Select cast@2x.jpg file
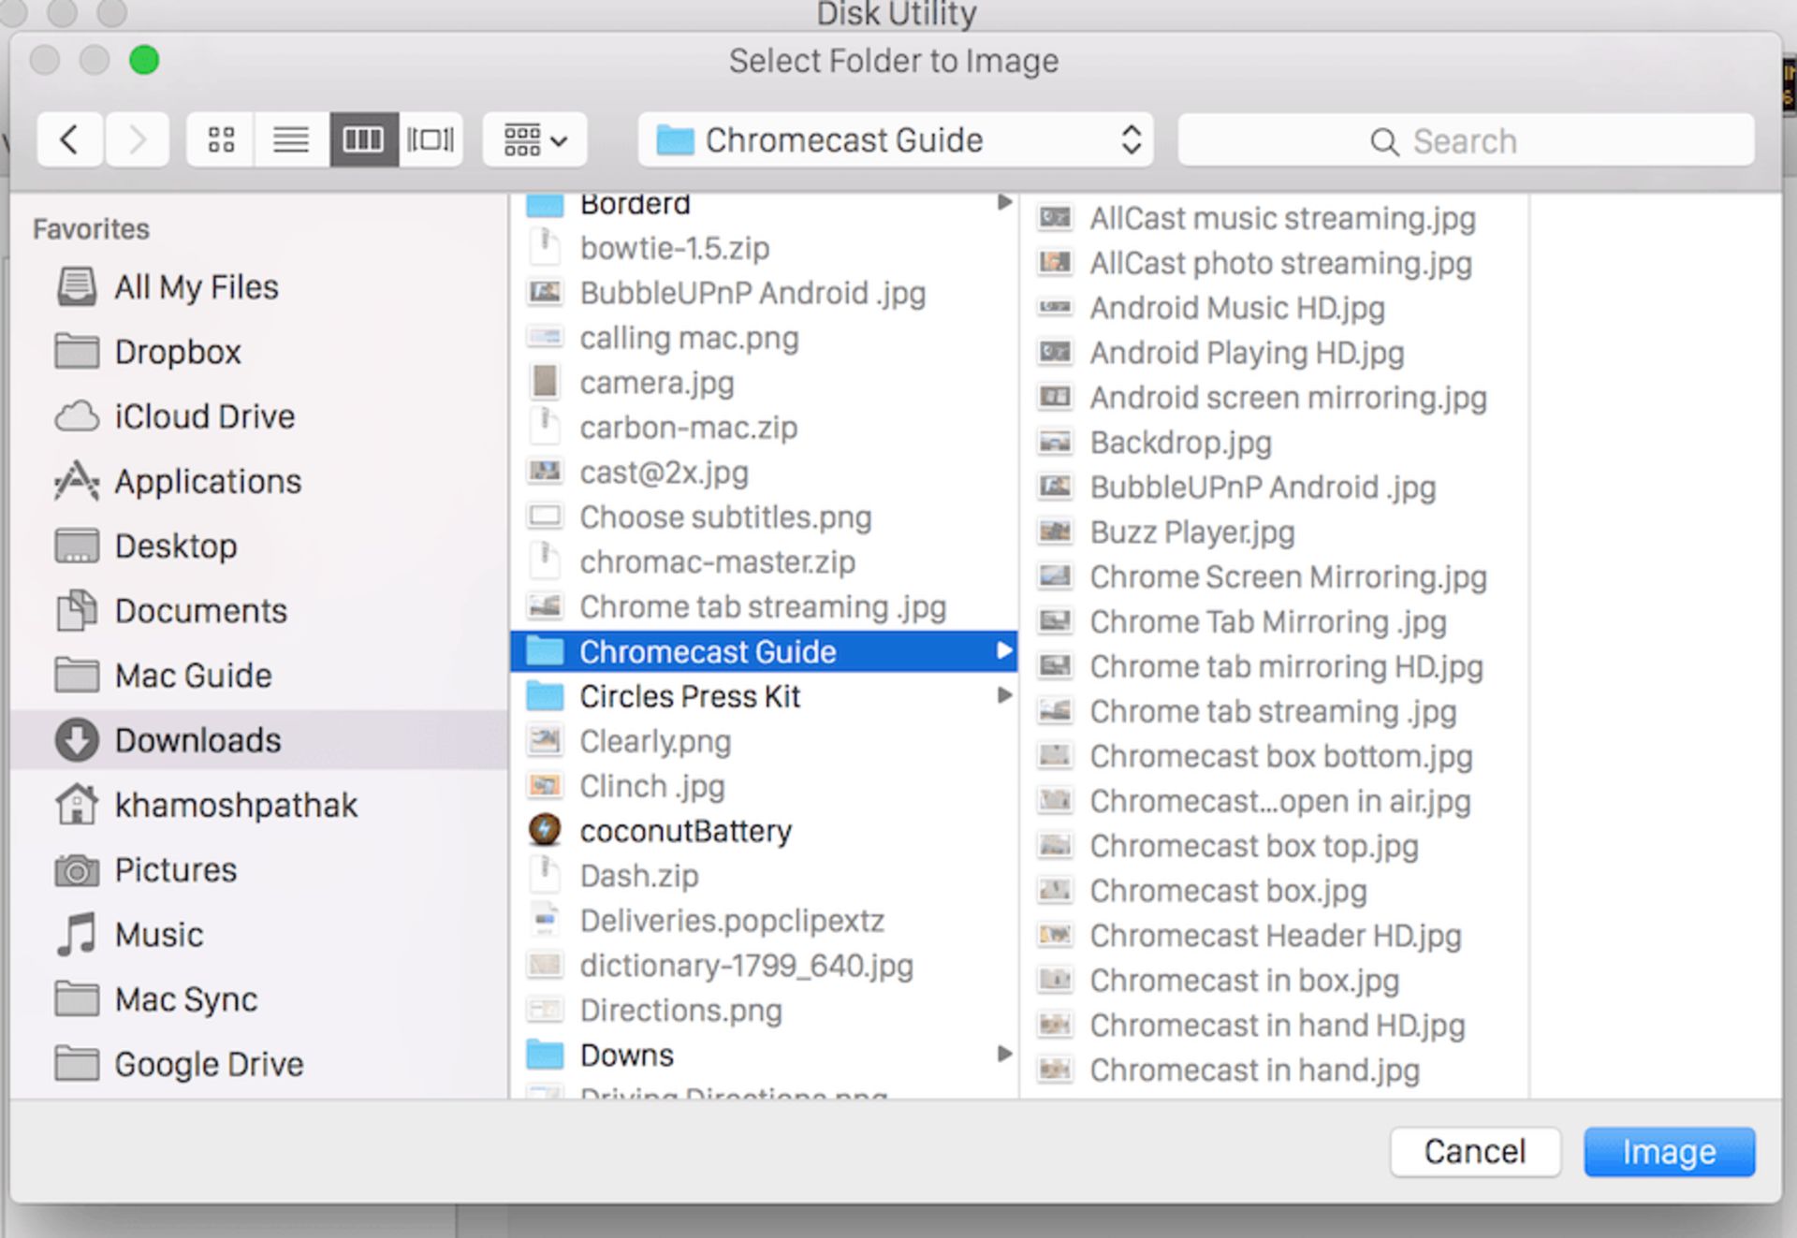 pos(764,473)
